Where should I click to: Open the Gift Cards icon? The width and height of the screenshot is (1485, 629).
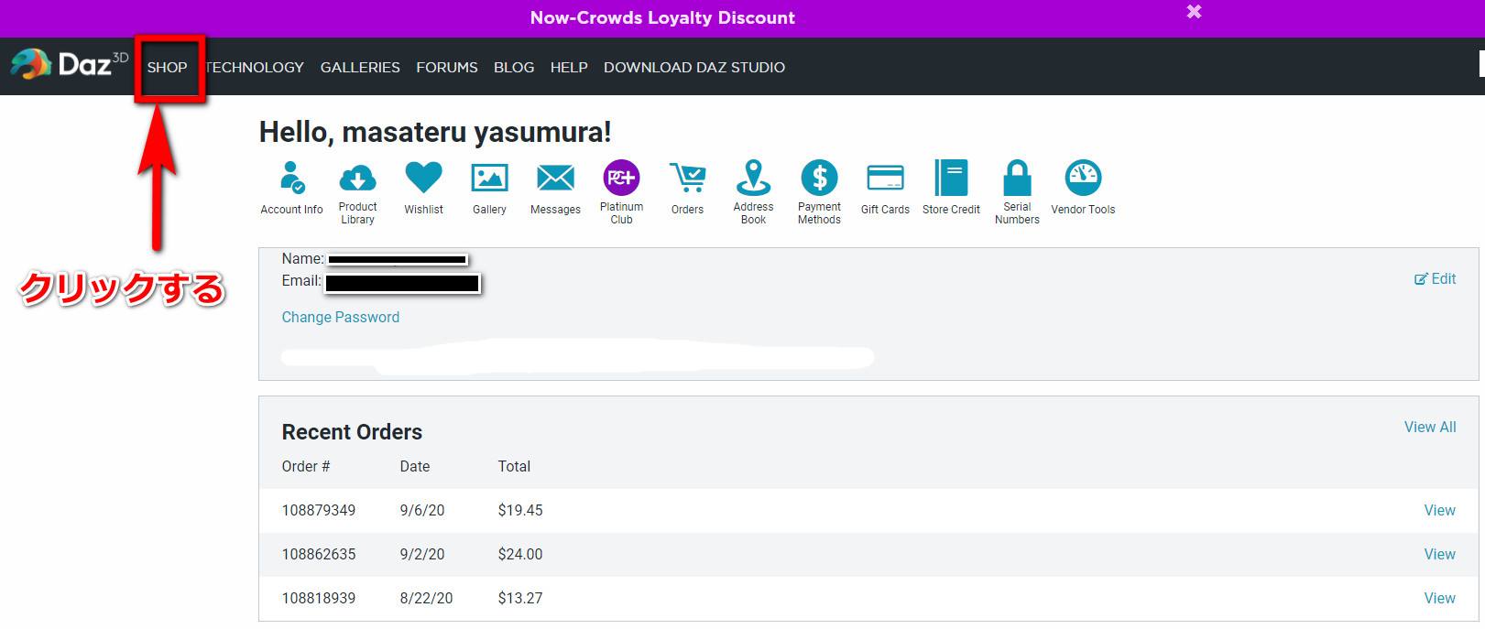click(x=885, y=178)
